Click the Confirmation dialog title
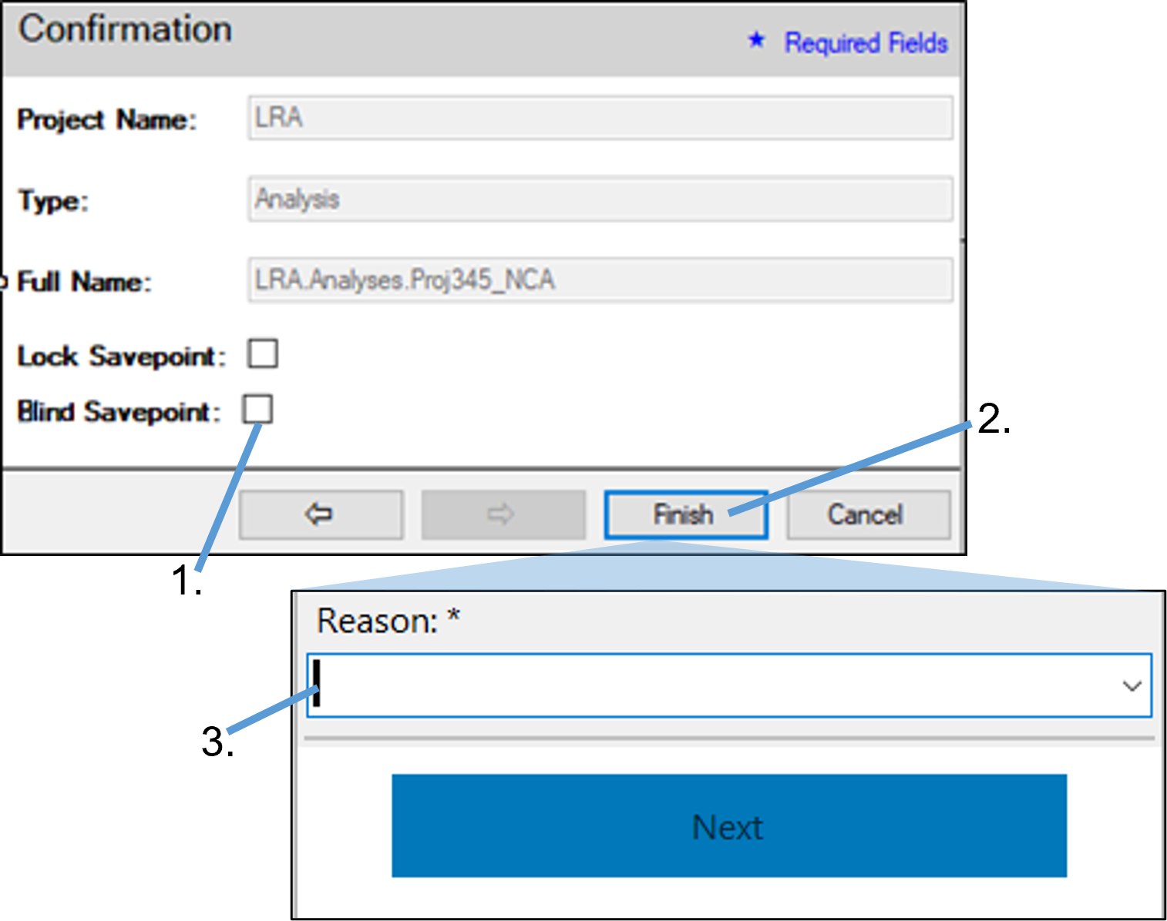1167x921 pixels. [x=126, y=30]
